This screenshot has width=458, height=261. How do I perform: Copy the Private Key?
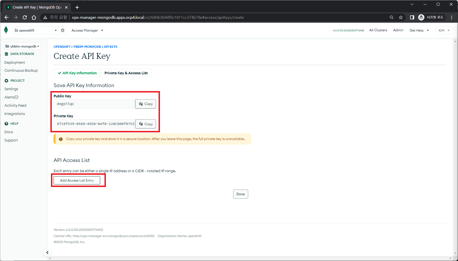point(146,124)
